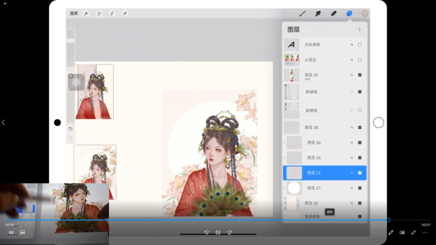The image size is (436, 245).
Task: Add a new layer with plus button
Action: tap(359, 30)
